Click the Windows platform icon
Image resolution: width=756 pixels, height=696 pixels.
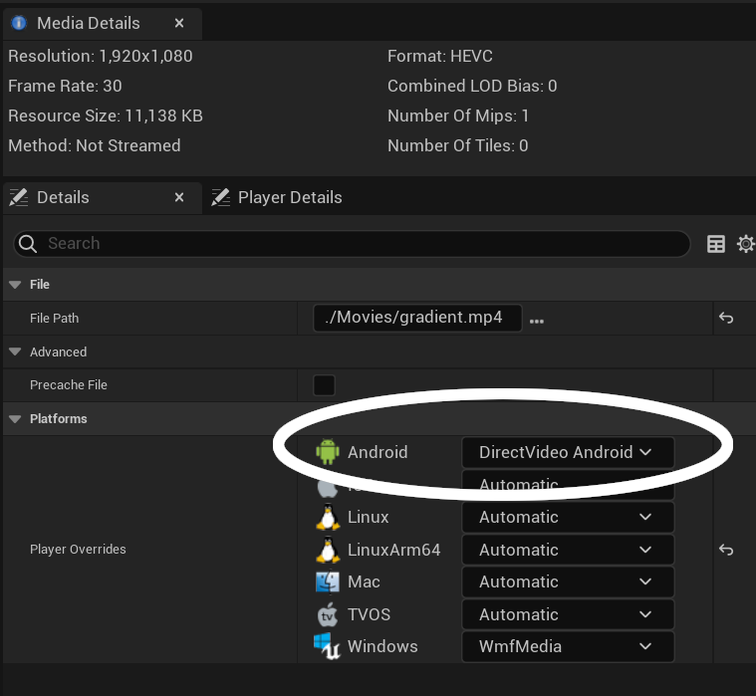[x=328, y=646]
